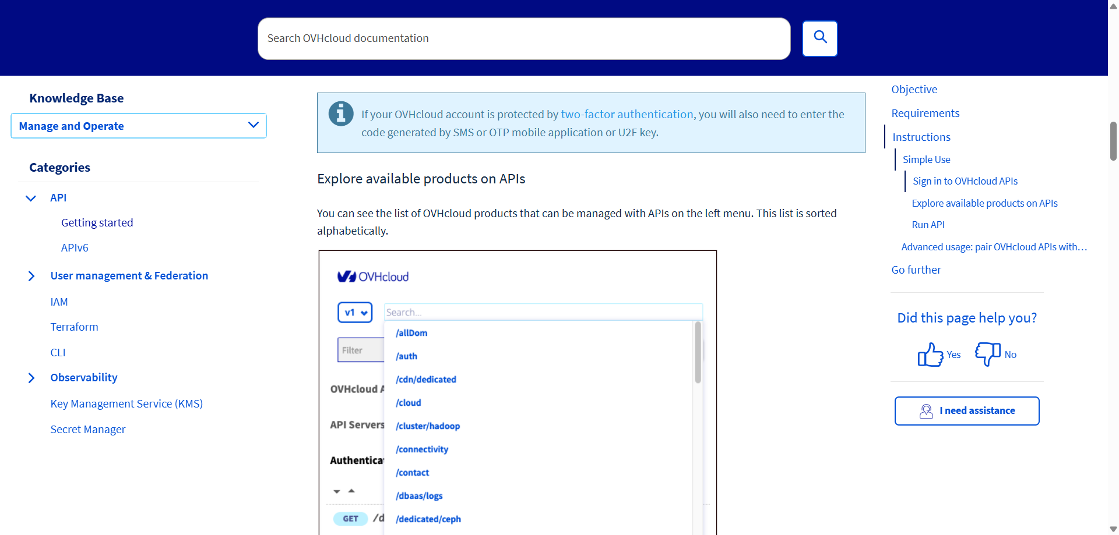The height and width of the screenshot is (535, 1119).
Task: Click the Categories heading
Action: 60,167
